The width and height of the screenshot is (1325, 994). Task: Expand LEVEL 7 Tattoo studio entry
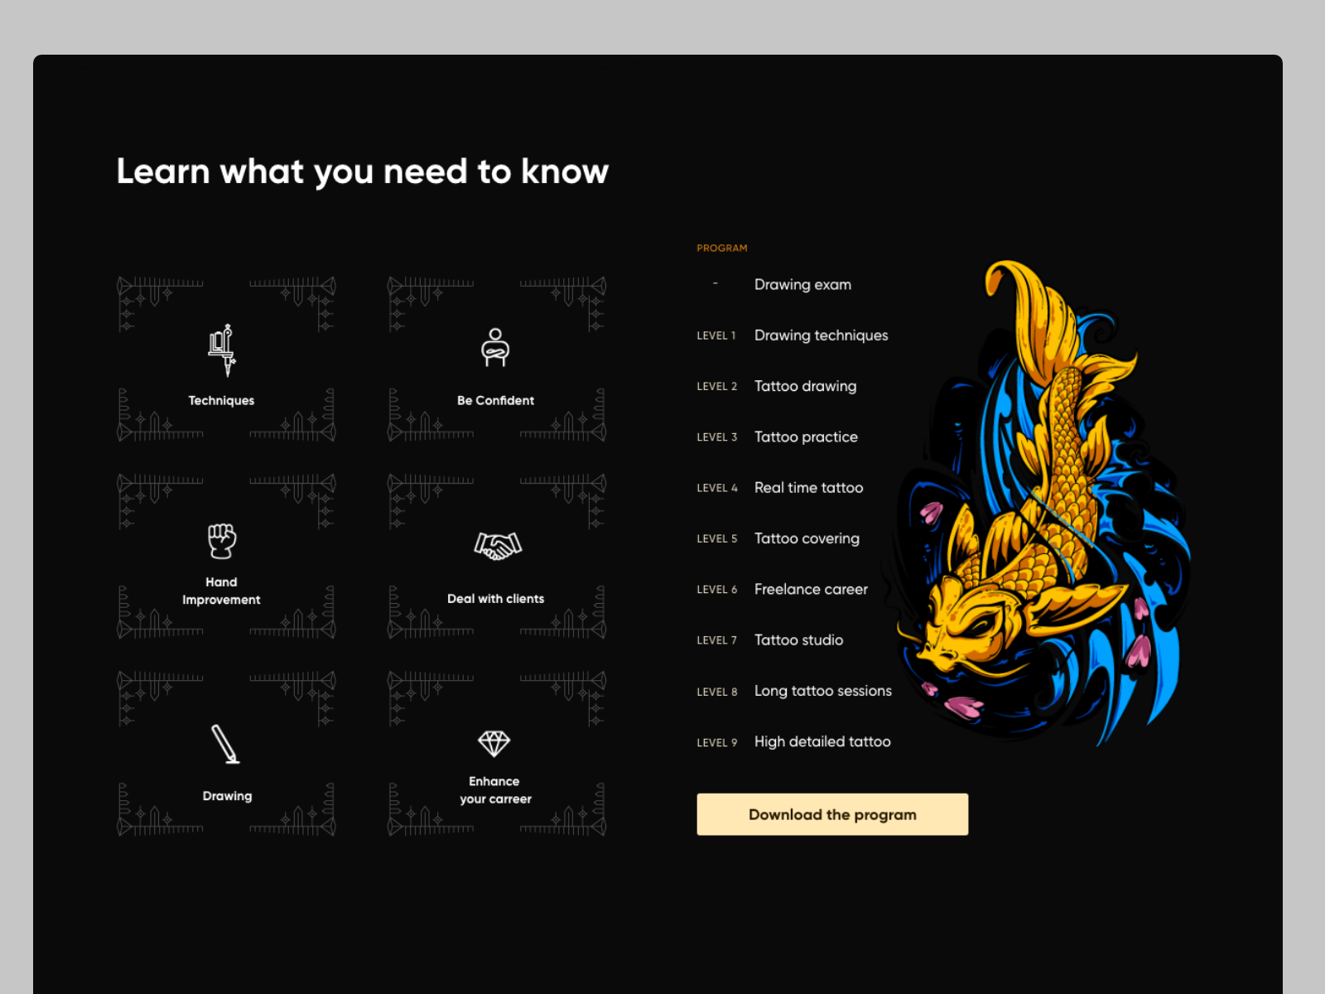tap(798, 640)
